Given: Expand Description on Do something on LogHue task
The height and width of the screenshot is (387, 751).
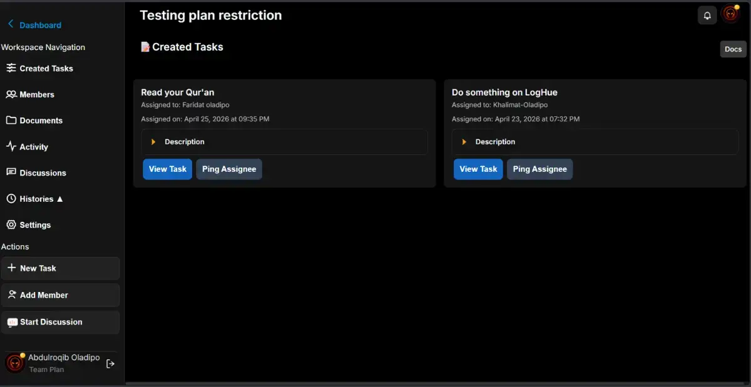Looking at the screenshot, I should pos(595,142).
